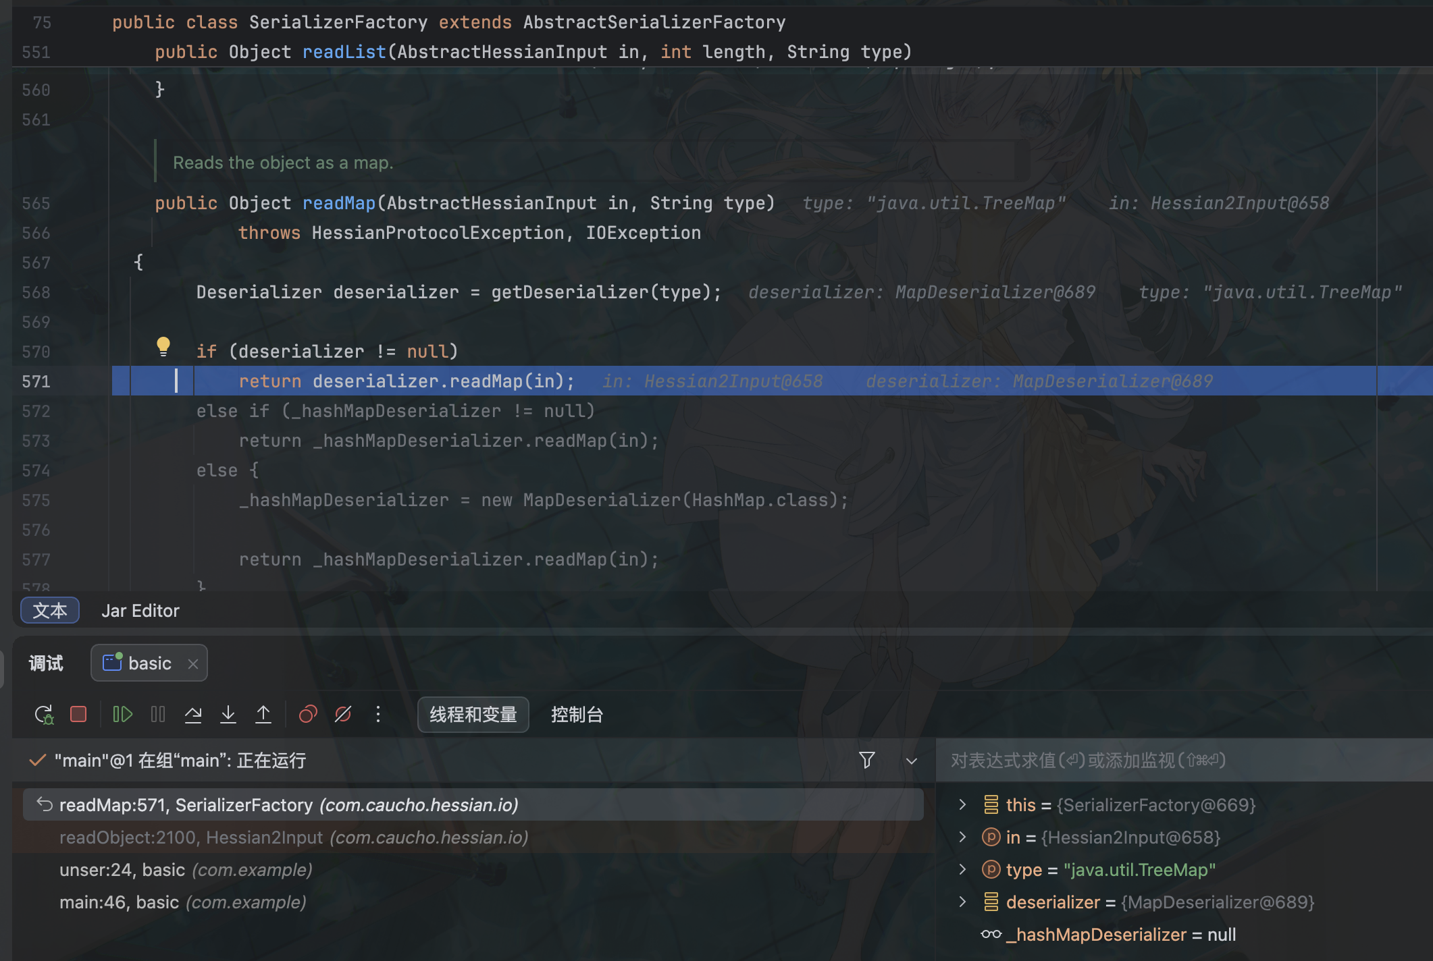Click the Step Over icon
The image size is (1433, 961).
193,714
